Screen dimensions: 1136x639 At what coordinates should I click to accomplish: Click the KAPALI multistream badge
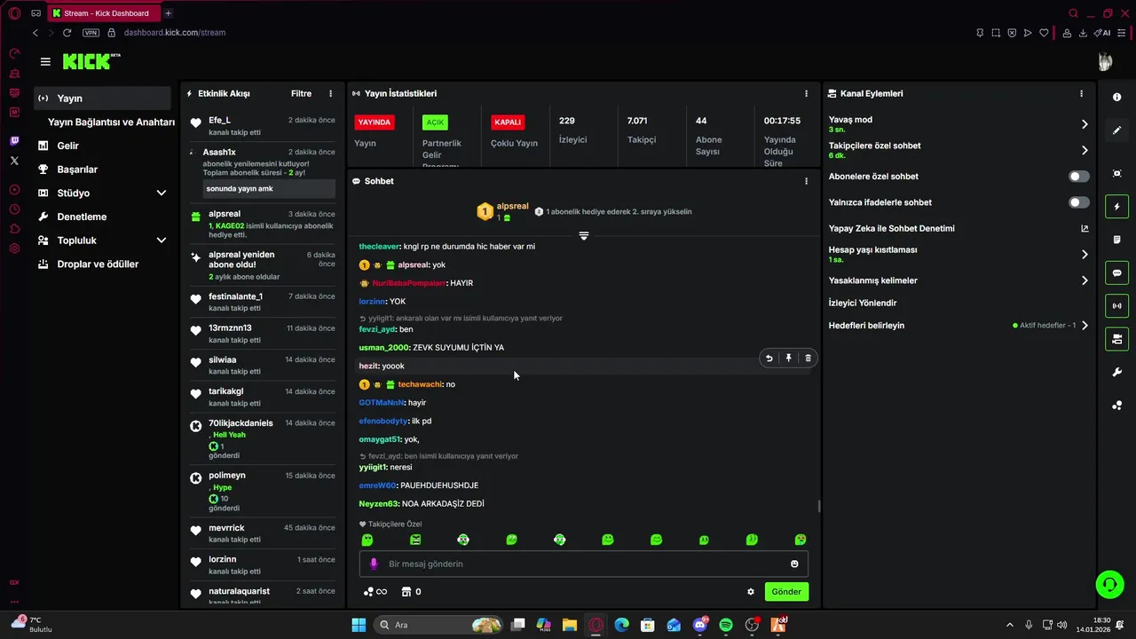[508, 122]
